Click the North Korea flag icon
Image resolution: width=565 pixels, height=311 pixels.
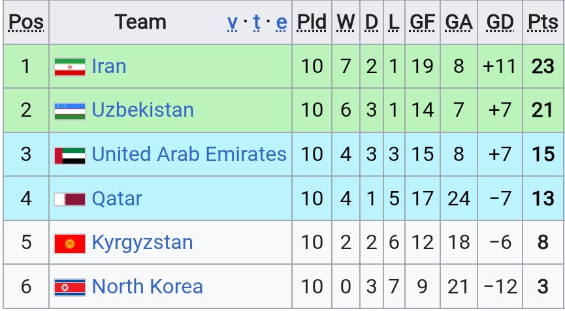[x=70, y=288]
